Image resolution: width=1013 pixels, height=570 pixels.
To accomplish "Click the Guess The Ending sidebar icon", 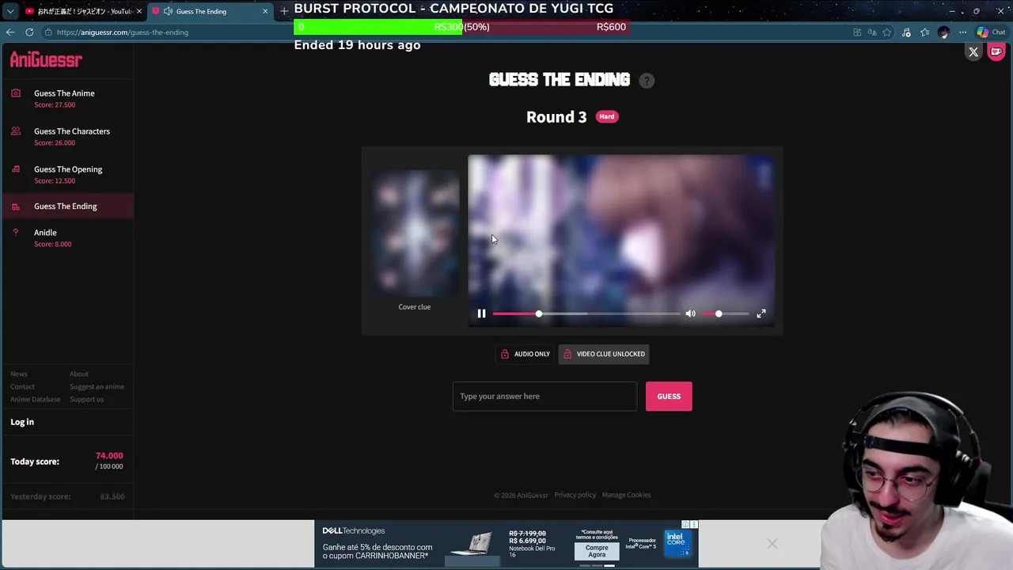I will point(16,207).
